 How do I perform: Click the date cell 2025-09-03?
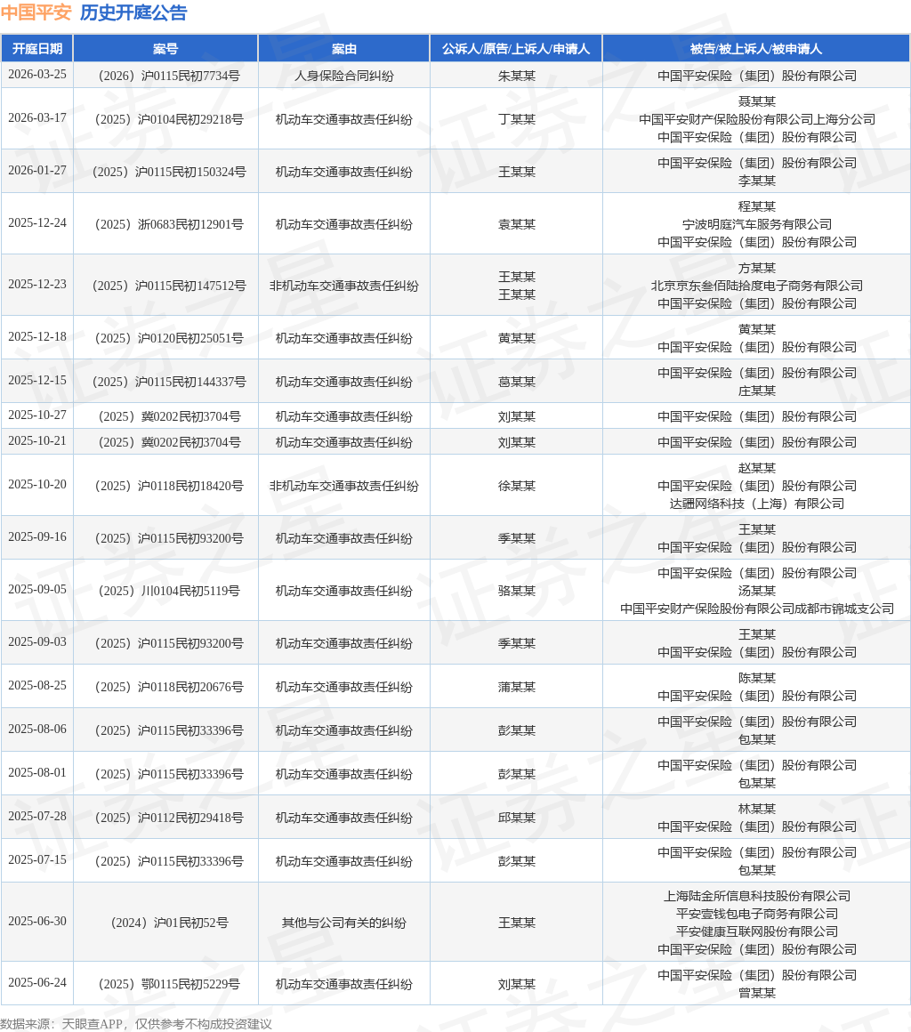coord(36,641)
